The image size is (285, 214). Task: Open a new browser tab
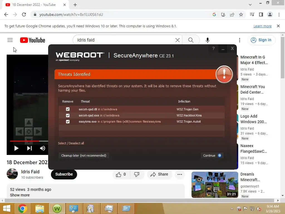click(x=75, y=5)
